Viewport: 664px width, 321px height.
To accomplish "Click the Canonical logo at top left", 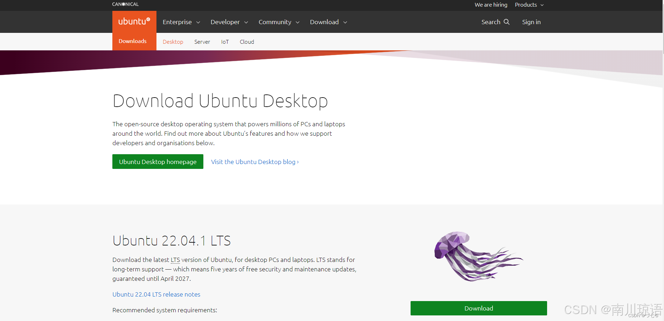I will tap(125, 4).
